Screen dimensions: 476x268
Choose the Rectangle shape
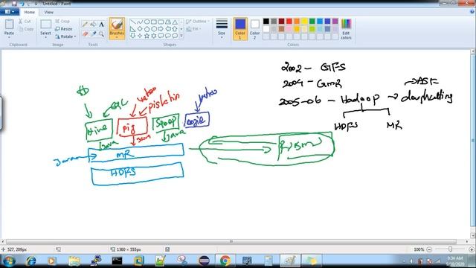coord(154,22)
